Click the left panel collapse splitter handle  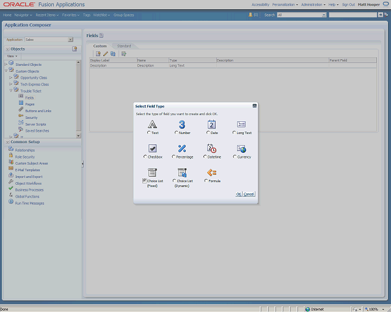[x=82, y=164]
